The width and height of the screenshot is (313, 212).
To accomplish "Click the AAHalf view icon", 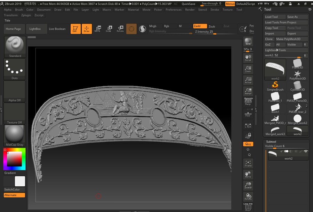I will click(248, 91).
